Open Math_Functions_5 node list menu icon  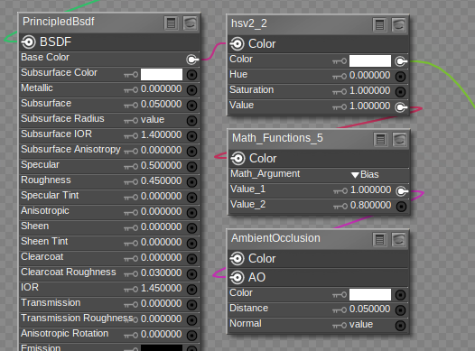tap(380, 140)
